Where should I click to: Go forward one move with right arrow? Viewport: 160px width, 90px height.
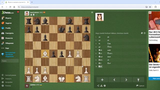click(x=126, y=80)
